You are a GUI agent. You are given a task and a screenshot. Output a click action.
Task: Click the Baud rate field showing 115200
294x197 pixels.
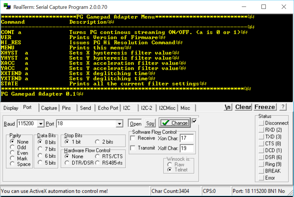28,124
